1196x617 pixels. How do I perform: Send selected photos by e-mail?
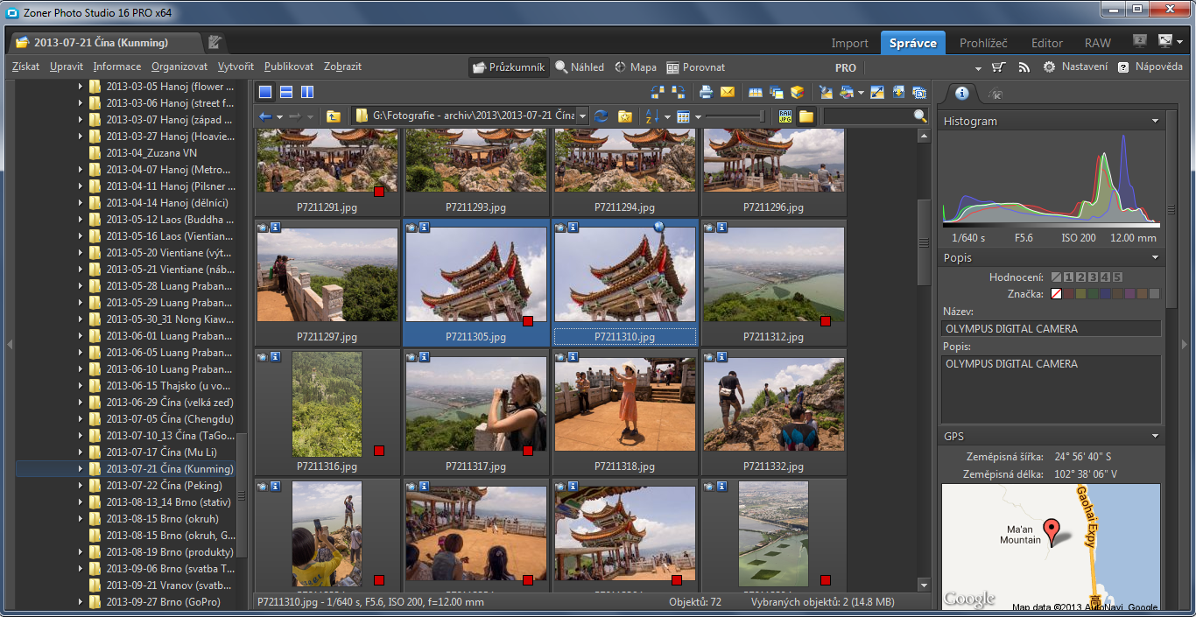click(728, 92)
